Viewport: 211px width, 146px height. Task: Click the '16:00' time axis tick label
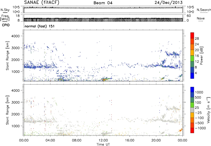130,140
